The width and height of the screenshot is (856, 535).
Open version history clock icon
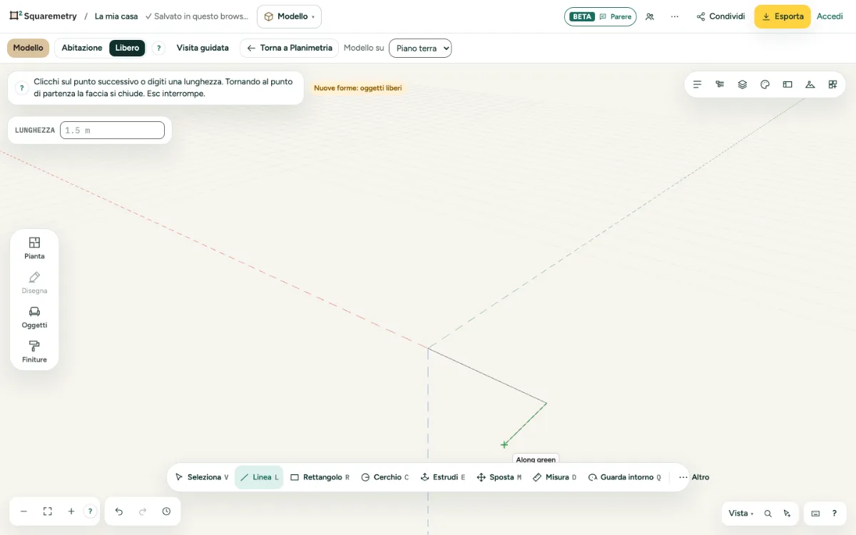coord(166,511)
